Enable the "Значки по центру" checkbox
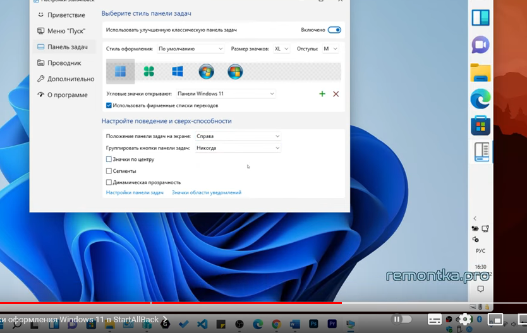The height and width of the screenshot is (333, 527). (x=109, y=160)
